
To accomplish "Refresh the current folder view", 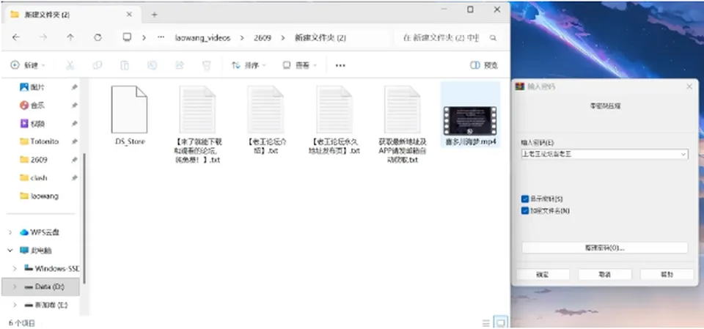I will pyautogui.click(x=98, y=37).
